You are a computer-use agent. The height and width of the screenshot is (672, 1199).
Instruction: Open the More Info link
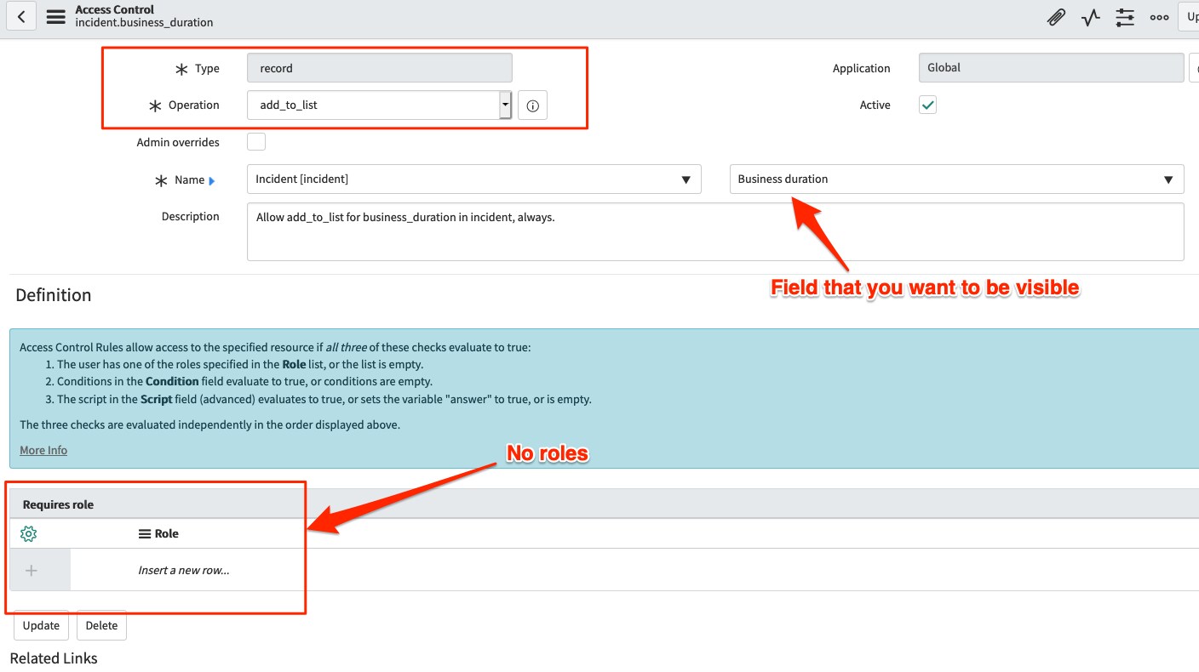pyautogui.click(x=43, y=450)
